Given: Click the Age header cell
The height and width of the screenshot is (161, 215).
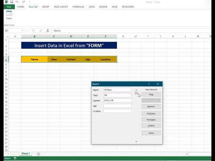Looking at the screenshot, I should pyautogui.click(x=88, y=59).
